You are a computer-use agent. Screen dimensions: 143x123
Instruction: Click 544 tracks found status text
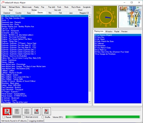coord(14,121)
